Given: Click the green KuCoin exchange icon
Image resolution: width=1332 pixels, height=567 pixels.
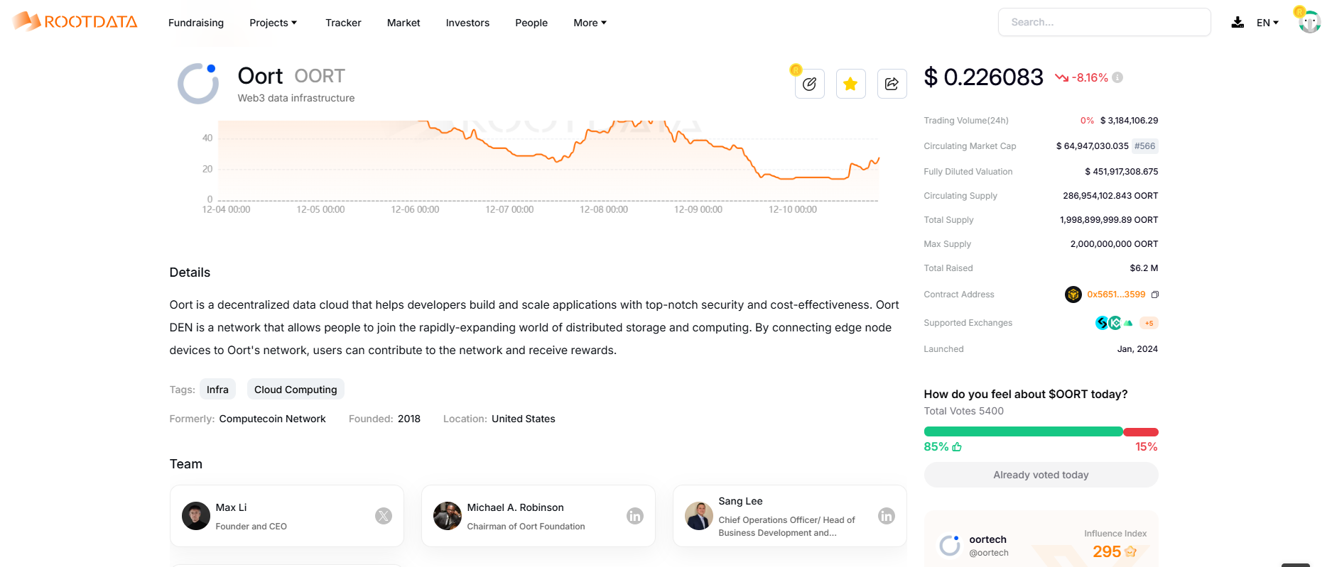Looking at the screenshot, I should pos(1115,323).
